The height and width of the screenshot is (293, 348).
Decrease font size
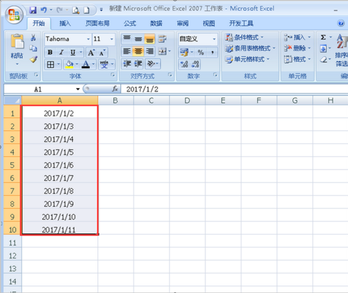102,53
